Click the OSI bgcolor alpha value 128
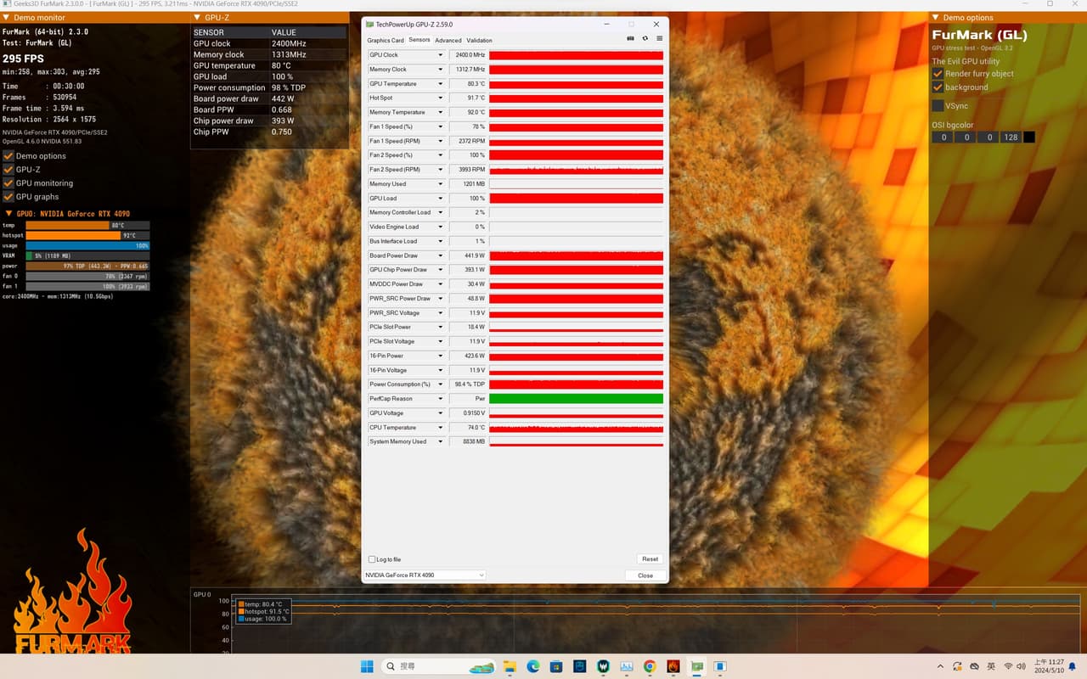This screenshot has height=679, width=1087. coord(1010,137)
